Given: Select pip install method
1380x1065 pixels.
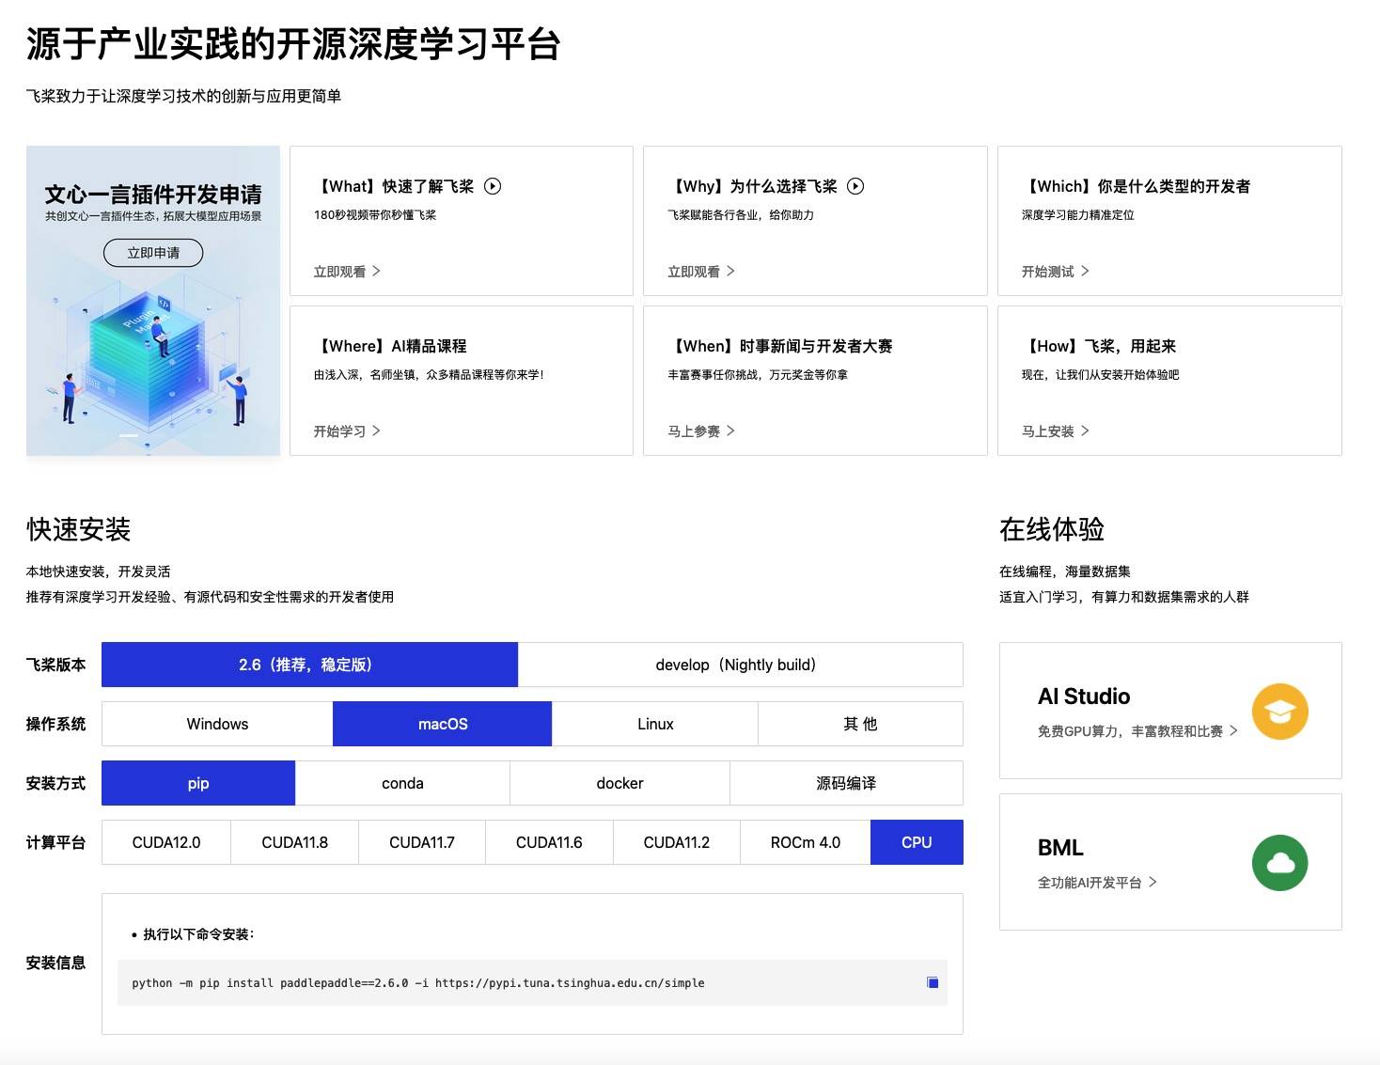Looking at the screenshot, I should (198, 783).
